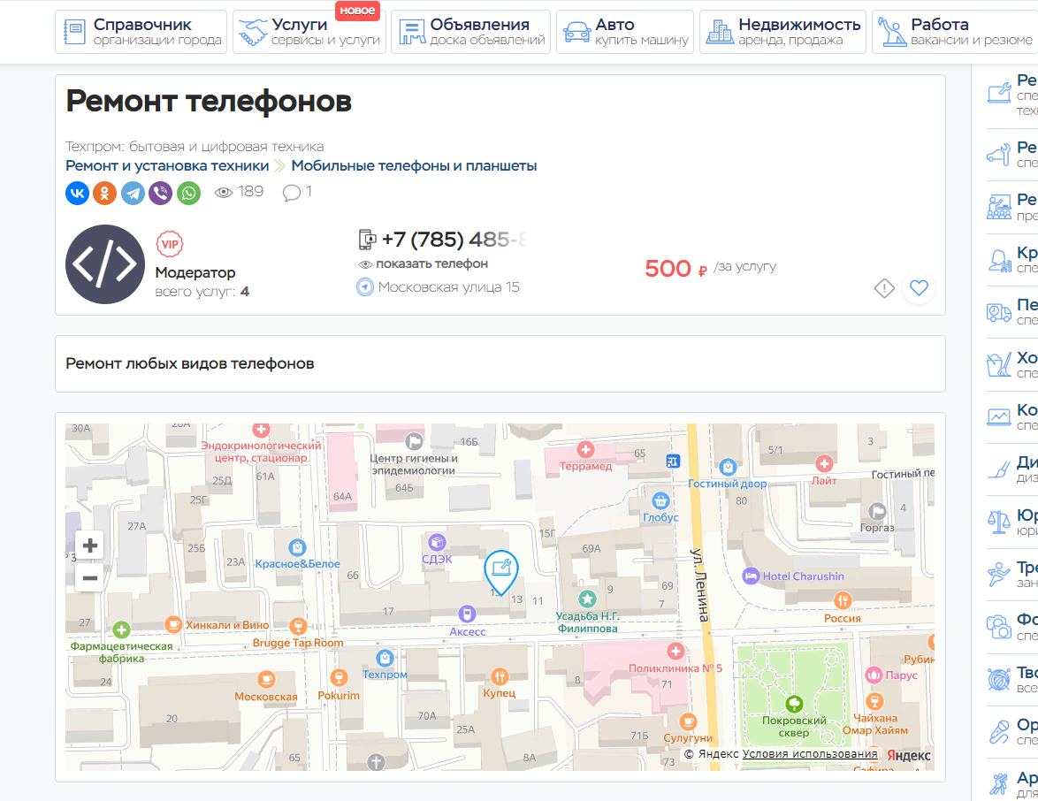
Task: Click the Moderator avatar image
Action: 105,264
